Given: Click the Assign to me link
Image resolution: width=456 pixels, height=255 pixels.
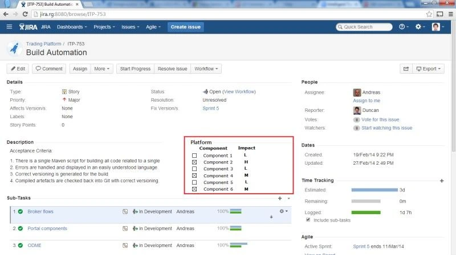Looking at the screenshot, I should click(x=368, y=101).
